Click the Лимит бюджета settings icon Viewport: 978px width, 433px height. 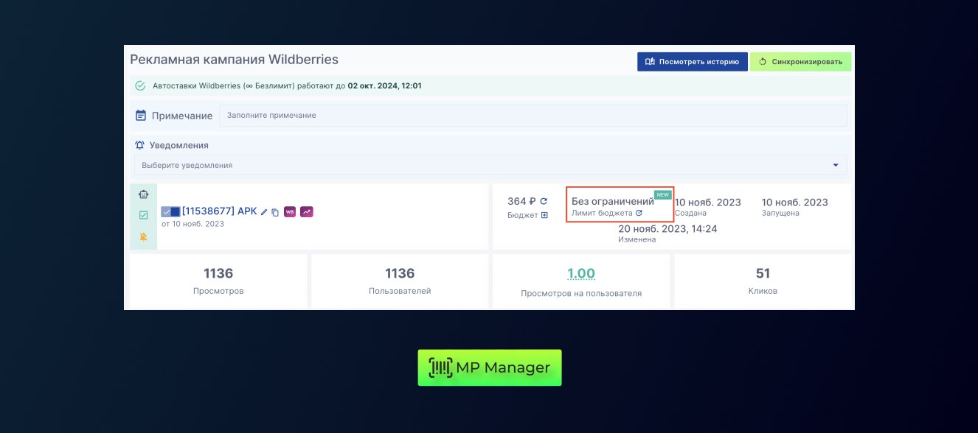(639, 213)
